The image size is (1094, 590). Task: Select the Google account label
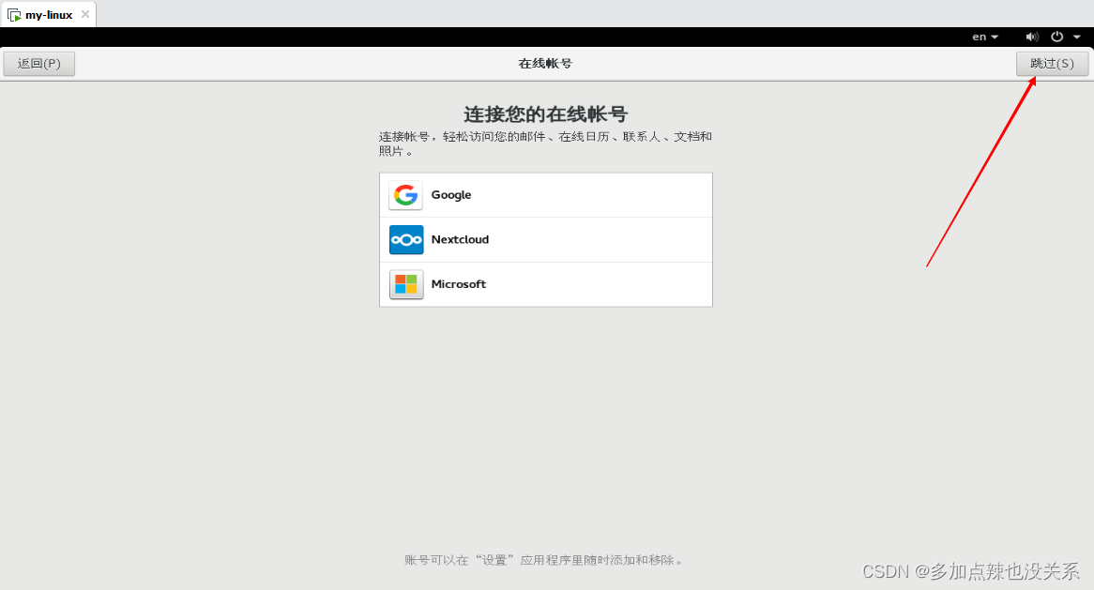(451, 194)
